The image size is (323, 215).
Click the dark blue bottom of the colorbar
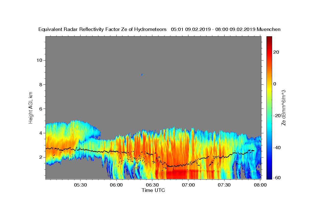pos(269,177)
